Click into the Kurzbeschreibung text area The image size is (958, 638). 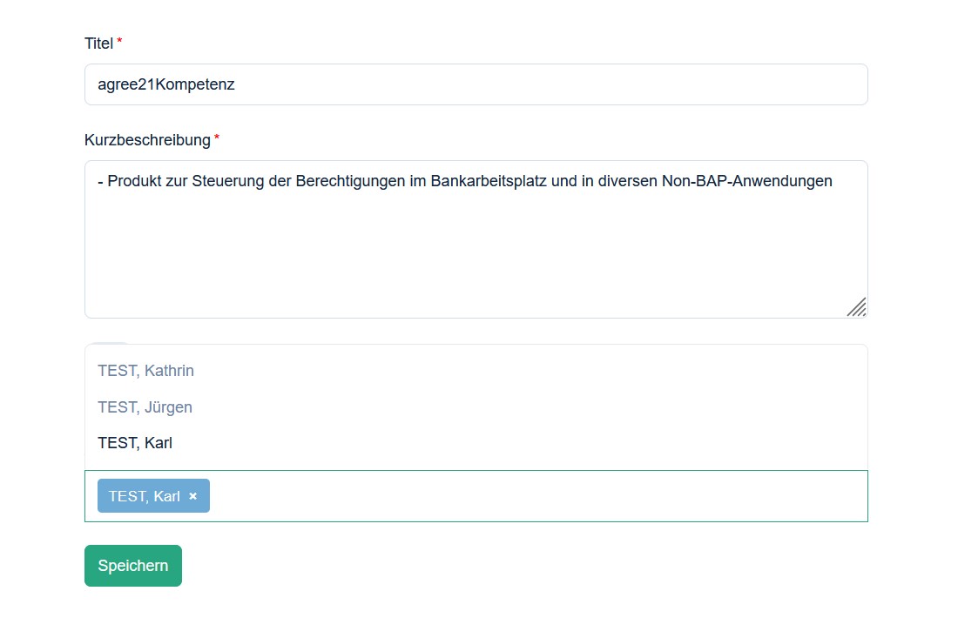coord(476,239)
